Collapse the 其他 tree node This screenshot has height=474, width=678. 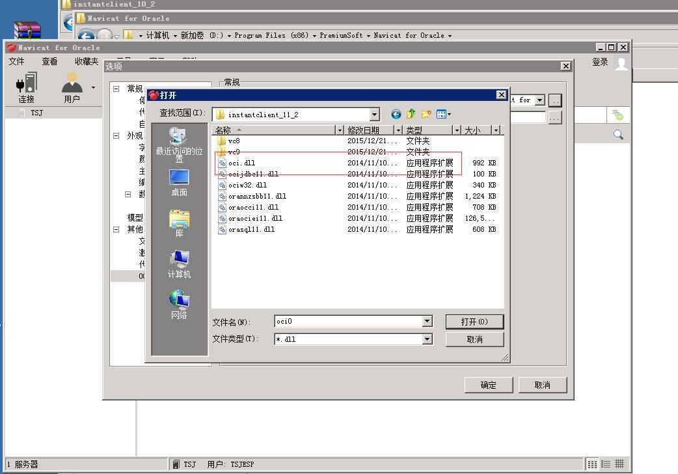tap(116, 229)
